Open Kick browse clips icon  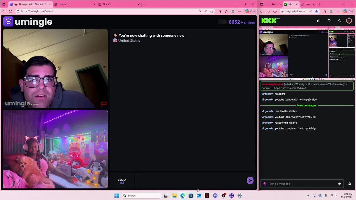pos(319,21)
